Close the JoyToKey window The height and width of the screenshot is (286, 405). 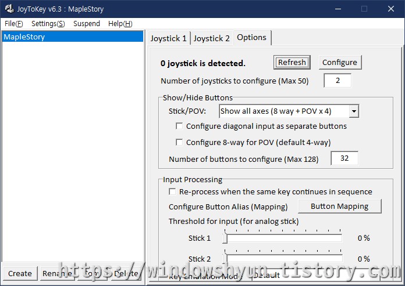[391, 9]
